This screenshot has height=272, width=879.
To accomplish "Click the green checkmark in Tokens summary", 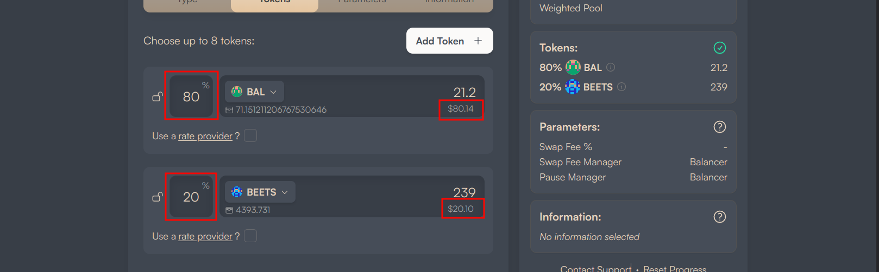I will click(x=719, y=48).
